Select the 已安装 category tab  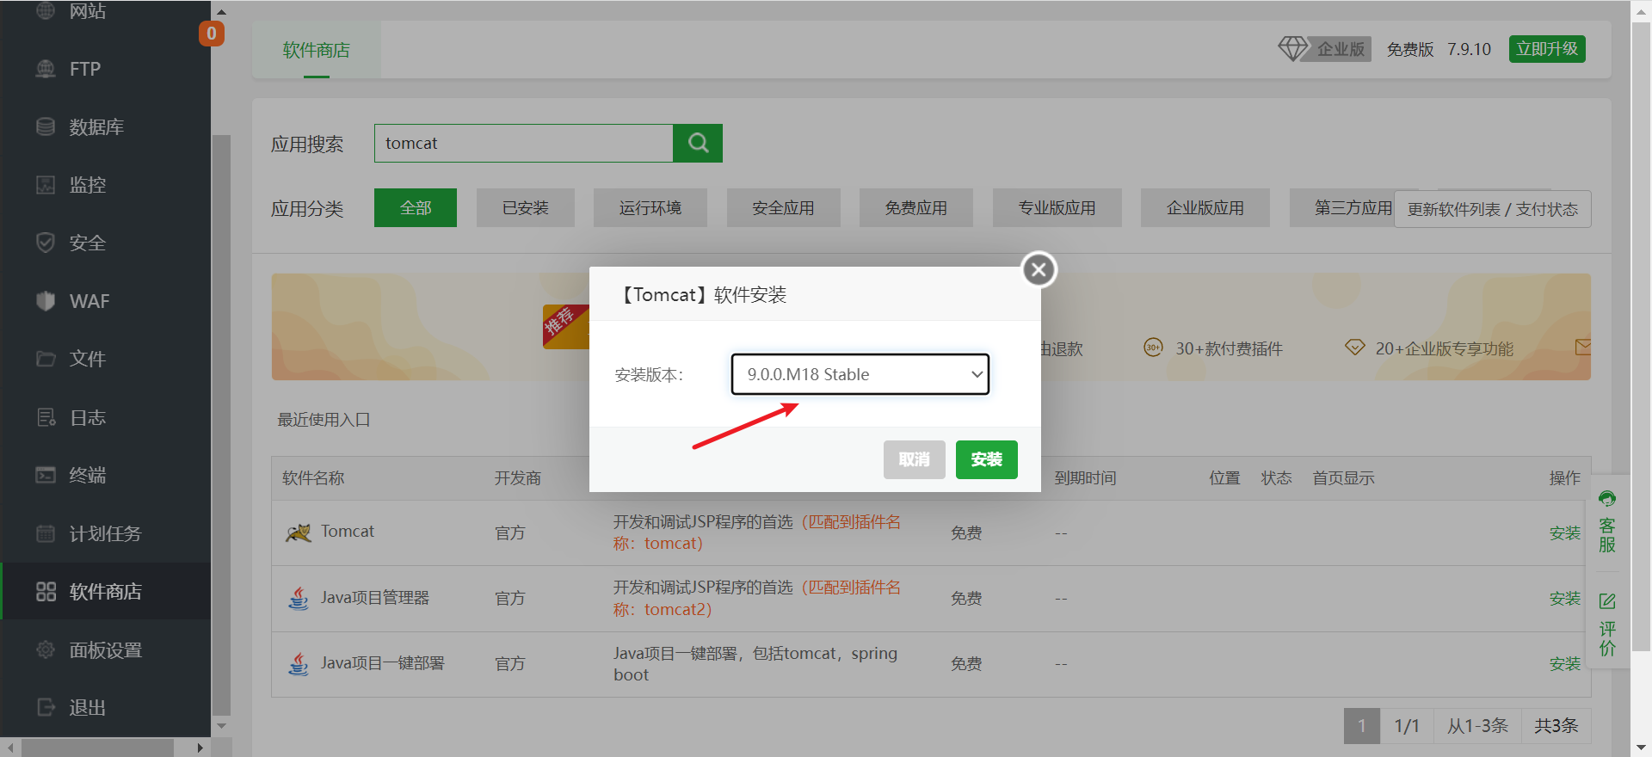pyautogui.click(x=526, y=207)
